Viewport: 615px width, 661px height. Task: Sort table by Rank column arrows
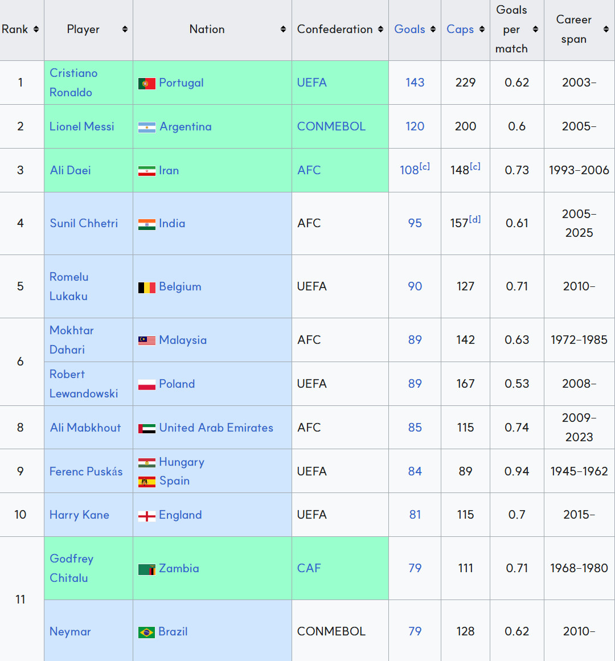36,29
